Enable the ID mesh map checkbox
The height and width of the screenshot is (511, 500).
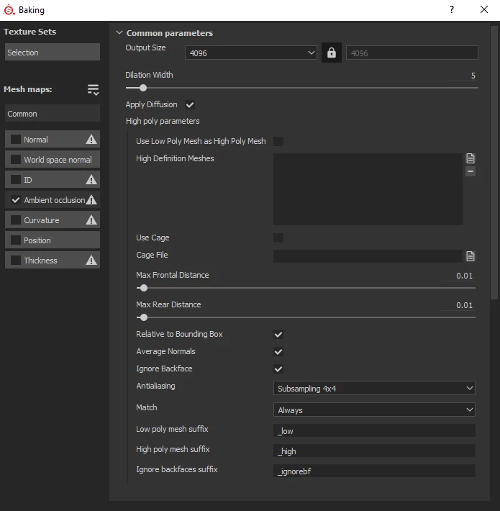(16, 179)
